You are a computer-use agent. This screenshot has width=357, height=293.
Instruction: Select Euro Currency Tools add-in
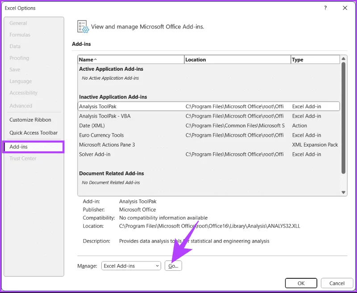tap(209, 135)
